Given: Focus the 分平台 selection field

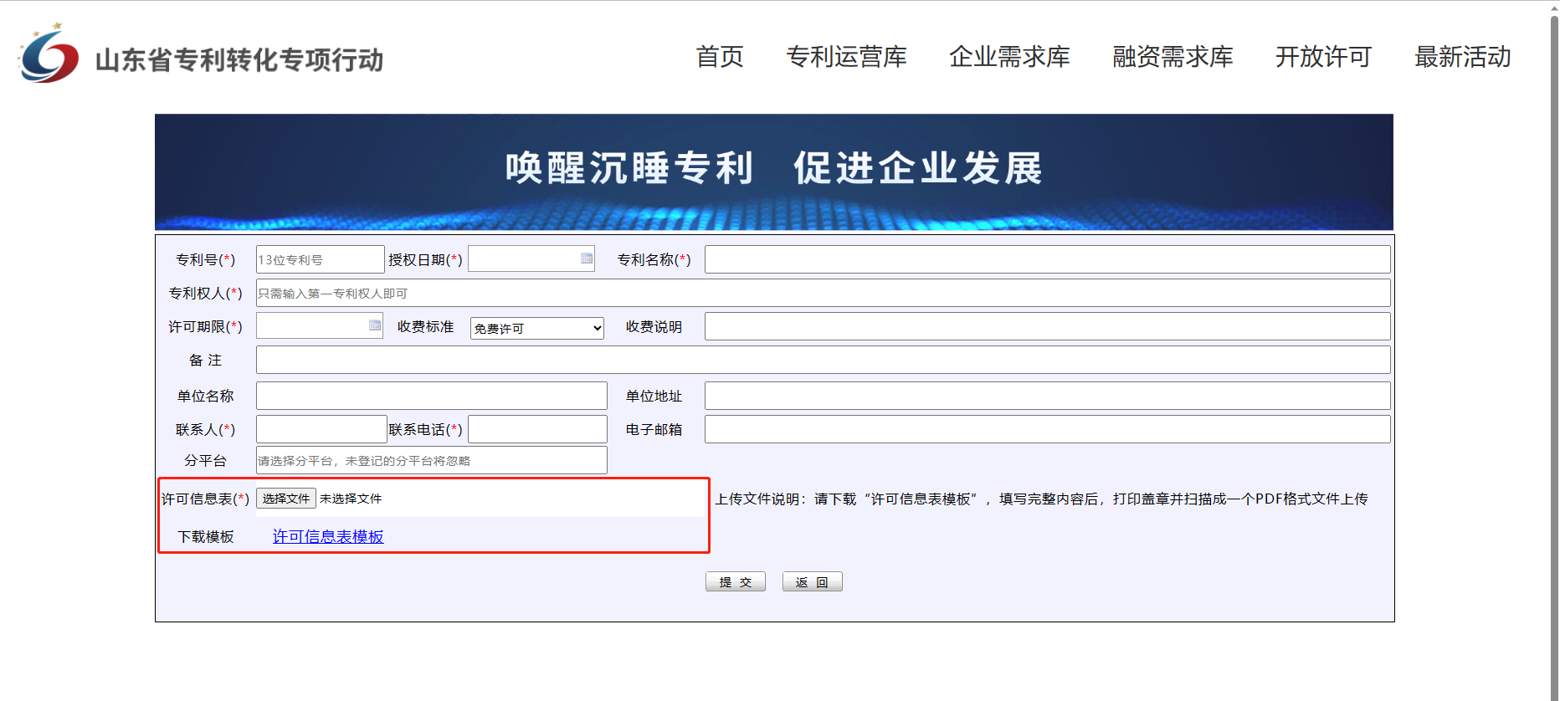Looking at the screenshot, I should [431, 460].
